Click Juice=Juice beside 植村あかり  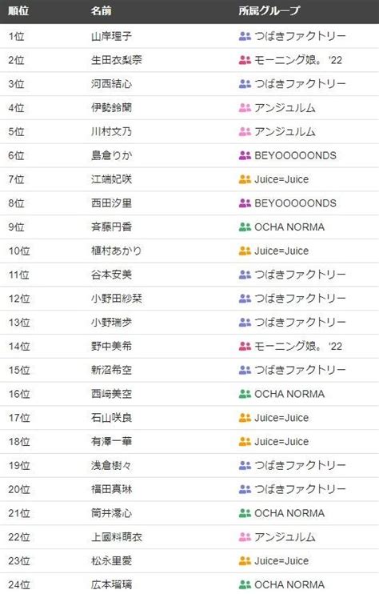point(281,251)
